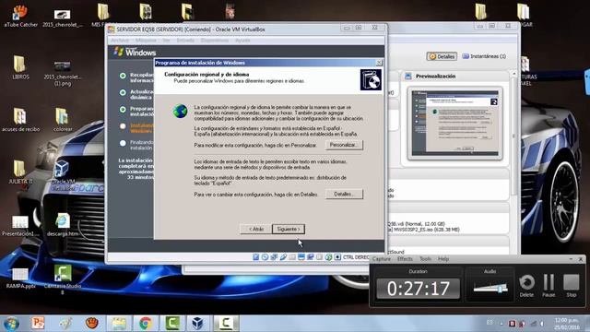Delete the Camtasia recording
Screen dimensions: 590x332
526,285
